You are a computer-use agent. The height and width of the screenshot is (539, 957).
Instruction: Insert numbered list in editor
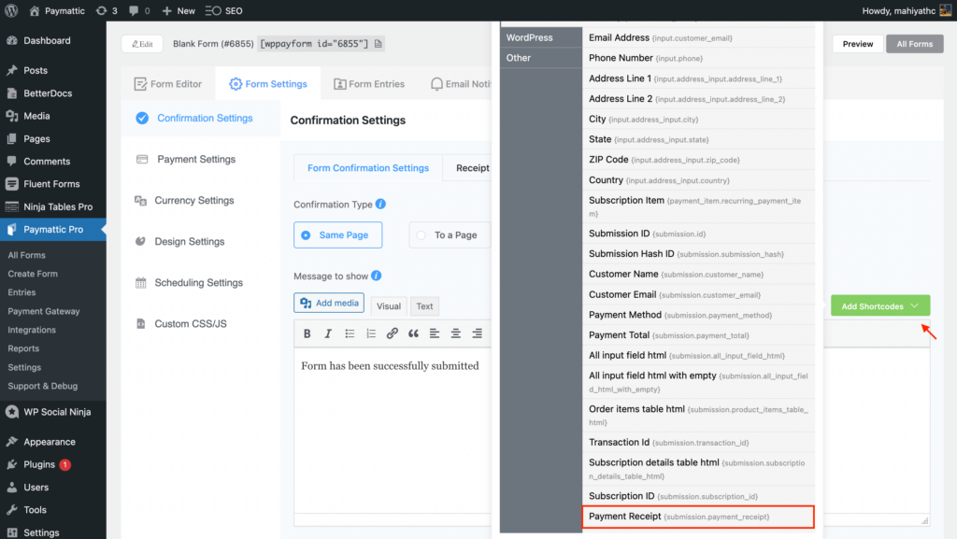tap(371, 333)
